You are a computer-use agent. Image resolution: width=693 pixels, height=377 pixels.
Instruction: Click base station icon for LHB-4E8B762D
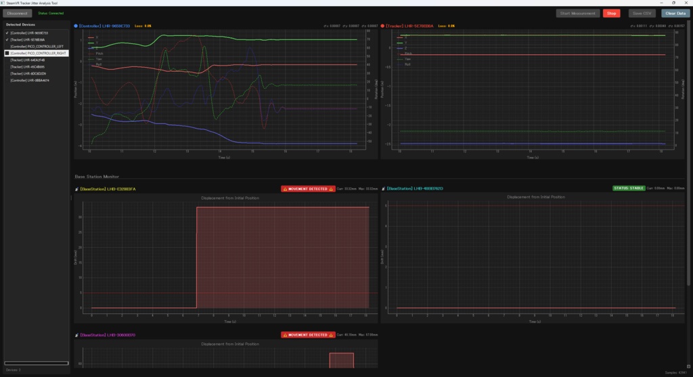pyautogui.click(x=383, y=189)
